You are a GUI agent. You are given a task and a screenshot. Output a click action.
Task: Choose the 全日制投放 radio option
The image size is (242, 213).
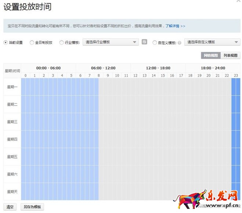pos(32,42)
